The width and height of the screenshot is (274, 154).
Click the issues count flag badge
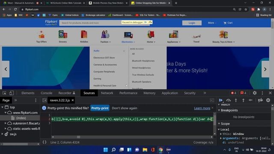244,93
